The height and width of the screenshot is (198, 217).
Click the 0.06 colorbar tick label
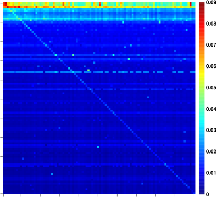(211, 66)
